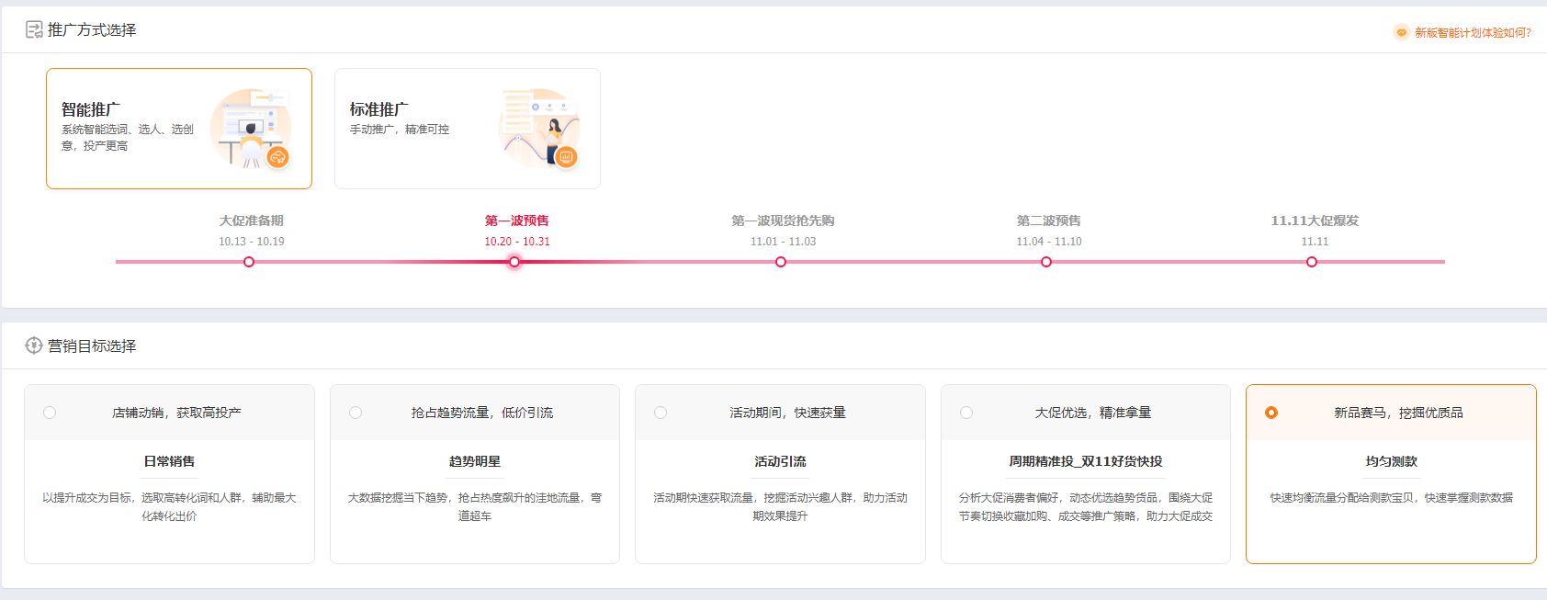
Task: Open 新版智能计划体验如何? feedback link
Action: (1473, 32)
